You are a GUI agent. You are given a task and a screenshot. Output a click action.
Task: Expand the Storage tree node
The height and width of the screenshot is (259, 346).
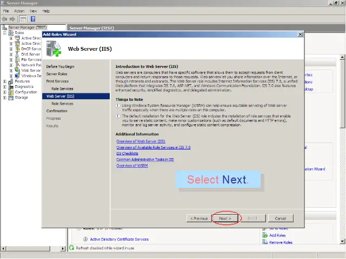tap(5, 97)
